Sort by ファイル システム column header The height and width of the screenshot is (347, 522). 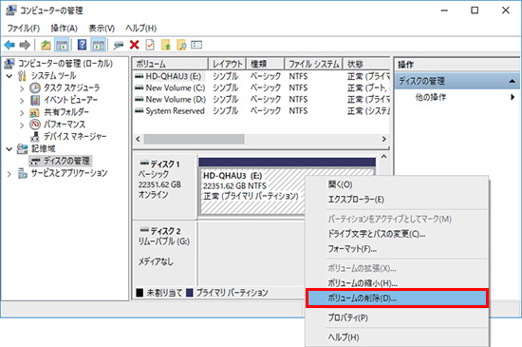point(313,64)
